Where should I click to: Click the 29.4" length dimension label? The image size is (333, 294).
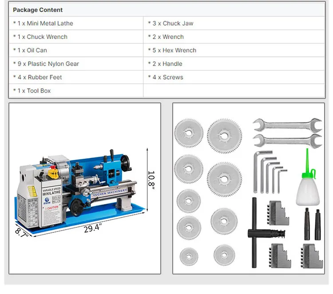click(x=92, y=229)
